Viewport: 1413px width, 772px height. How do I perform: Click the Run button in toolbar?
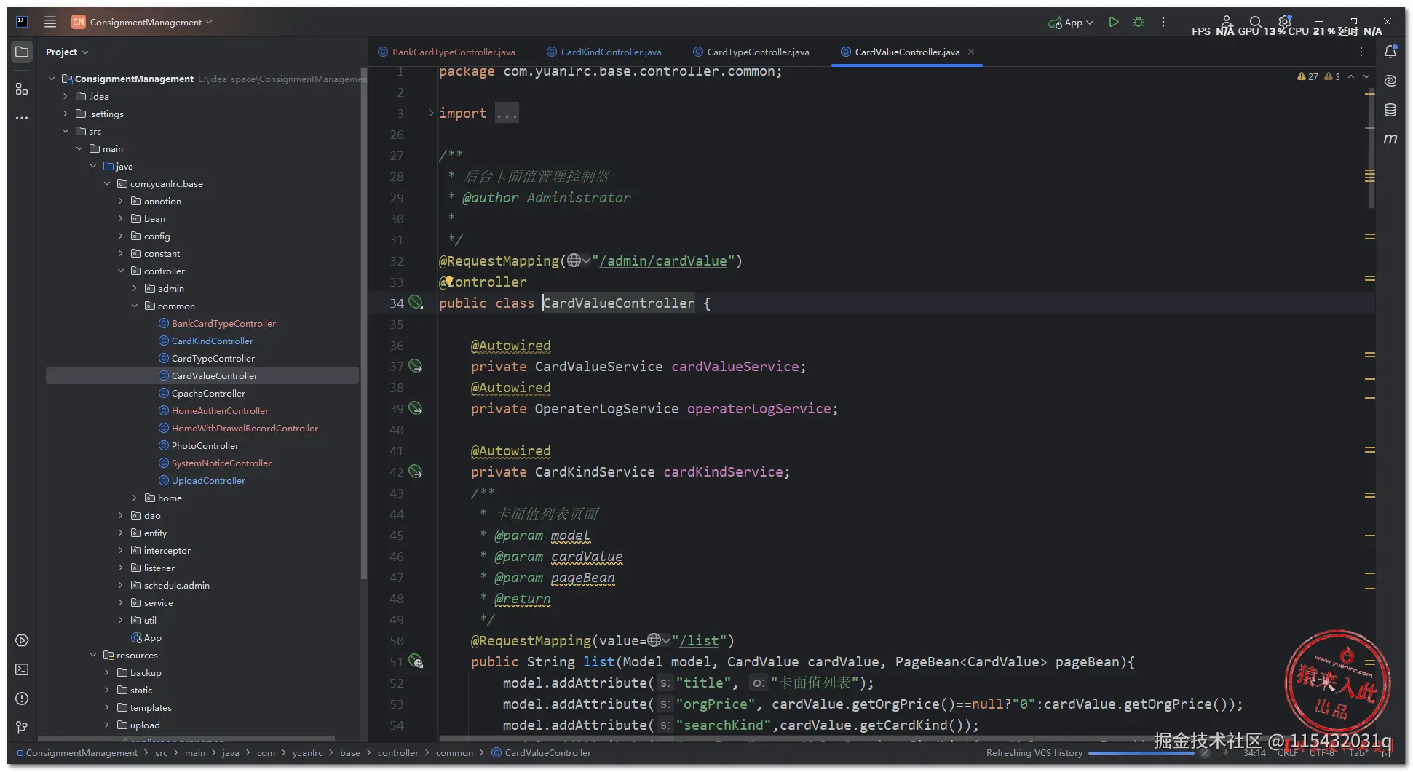click(1113, 23)
